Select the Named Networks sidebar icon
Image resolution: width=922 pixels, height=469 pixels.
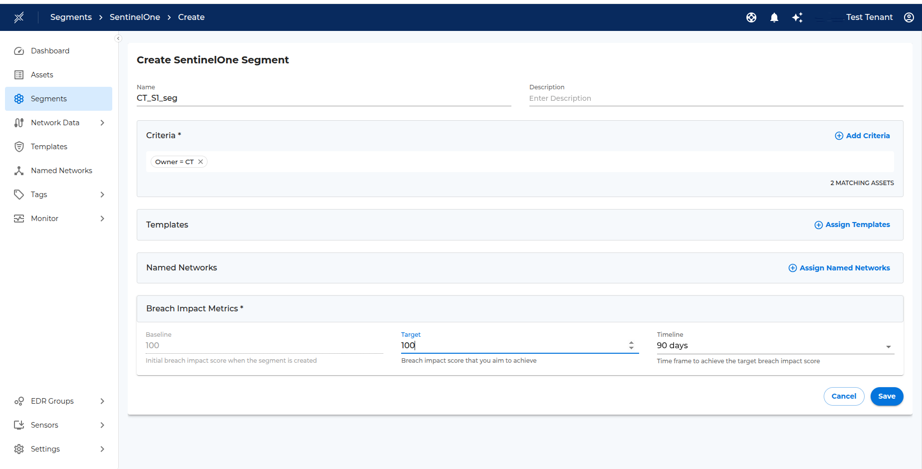coord(19,170)
